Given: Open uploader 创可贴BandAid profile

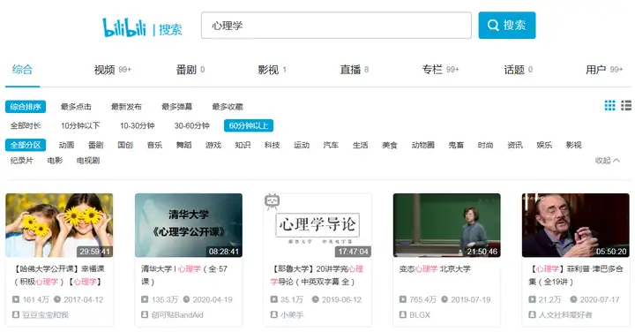Looking at the screenshot, I should [x=177, y=314].
